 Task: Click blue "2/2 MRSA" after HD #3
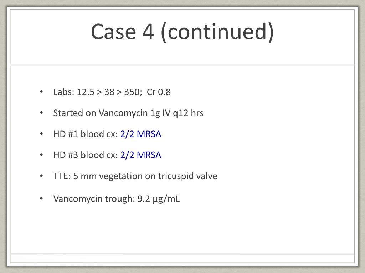(x=140, y=155)
